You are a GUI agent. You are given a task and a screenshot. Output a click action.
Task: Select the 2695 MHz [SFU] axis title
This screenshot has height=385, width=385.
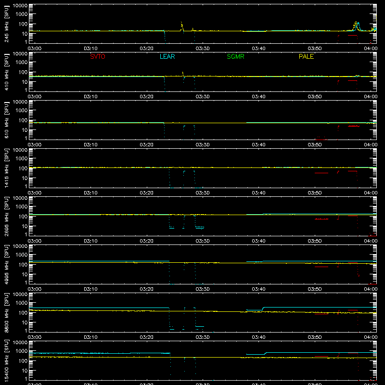[x=6, y=216]
